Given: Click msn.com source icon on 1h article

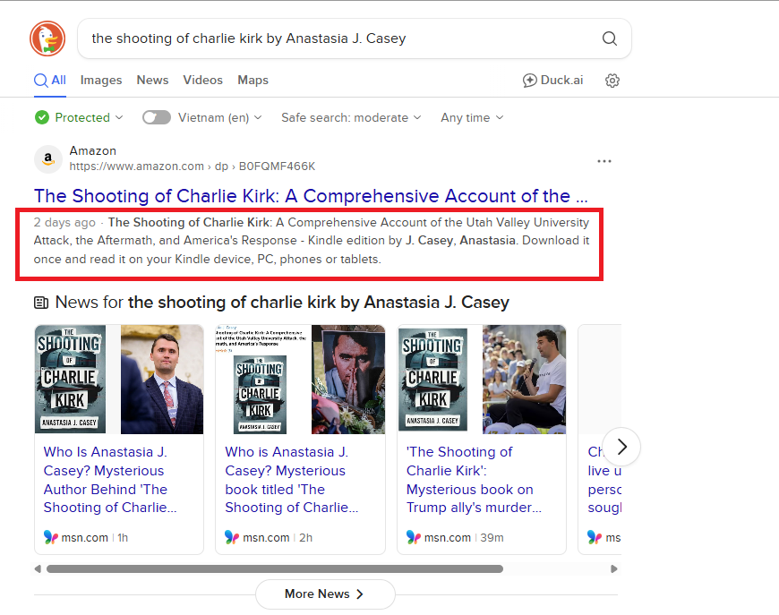Looking at the screenshot, I should (51, 537).
